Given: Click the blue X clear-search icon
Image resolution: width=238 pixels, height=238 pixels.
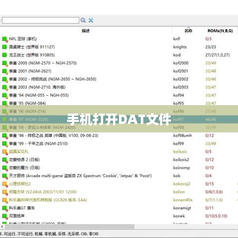Looking at the screenshot, I should pos(91,20).
